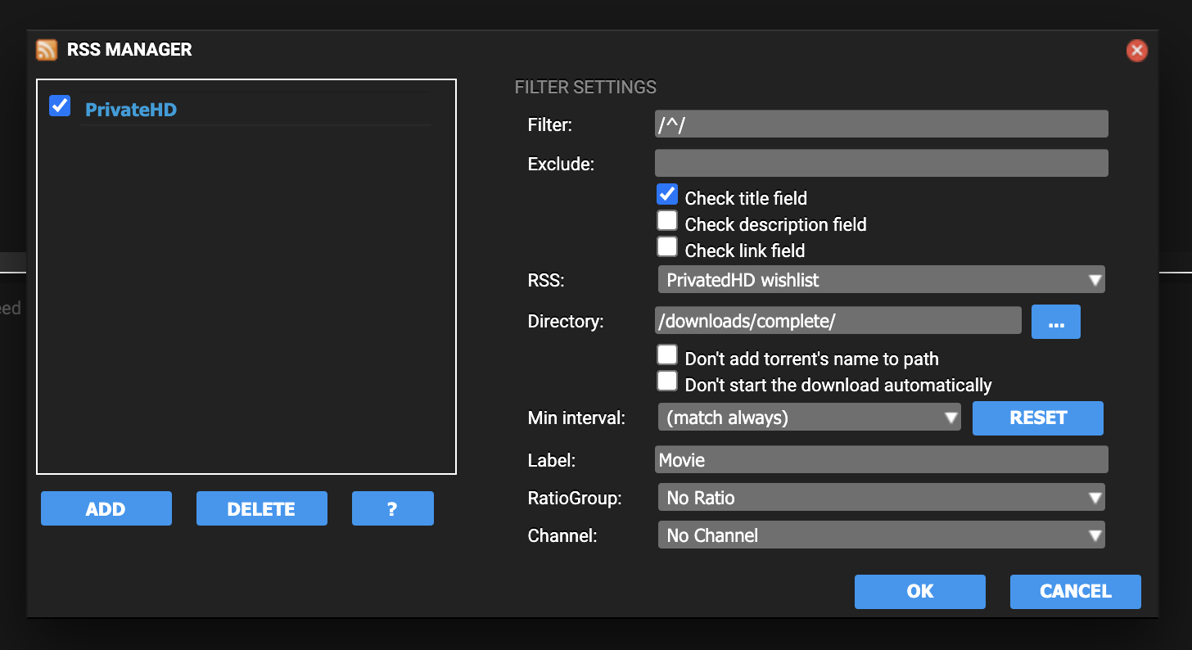Open the RSS feed dropdown

[x=881, y=280]
